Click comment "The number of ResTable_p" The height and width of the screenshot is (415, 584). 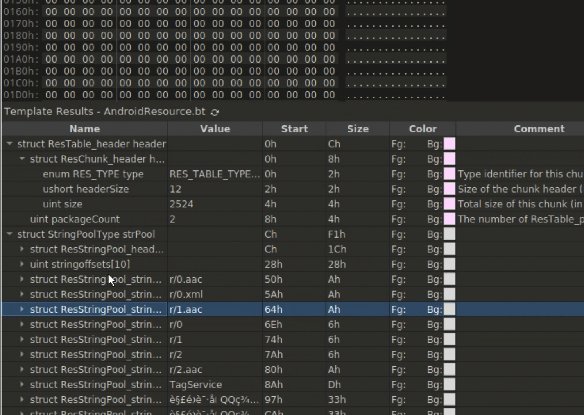521,219
